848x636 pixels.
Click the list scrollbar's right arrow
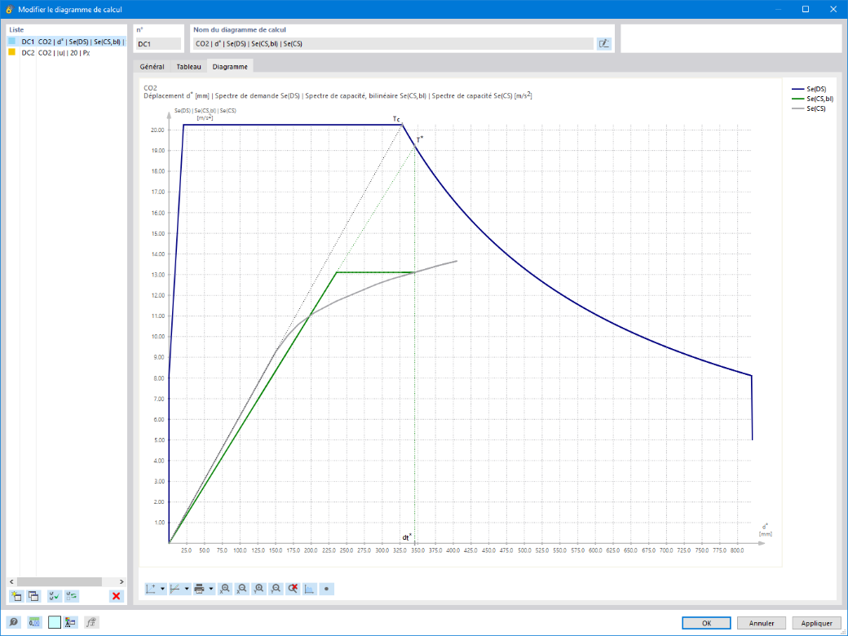[121, 581]
